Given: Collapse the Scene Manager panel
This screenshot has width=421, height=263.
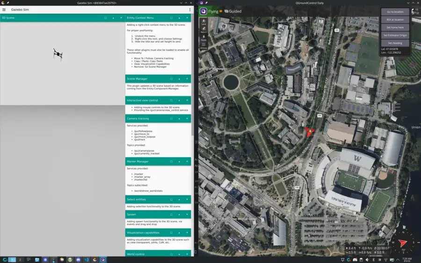Looking at the screenshot, I should coord(179,79).
